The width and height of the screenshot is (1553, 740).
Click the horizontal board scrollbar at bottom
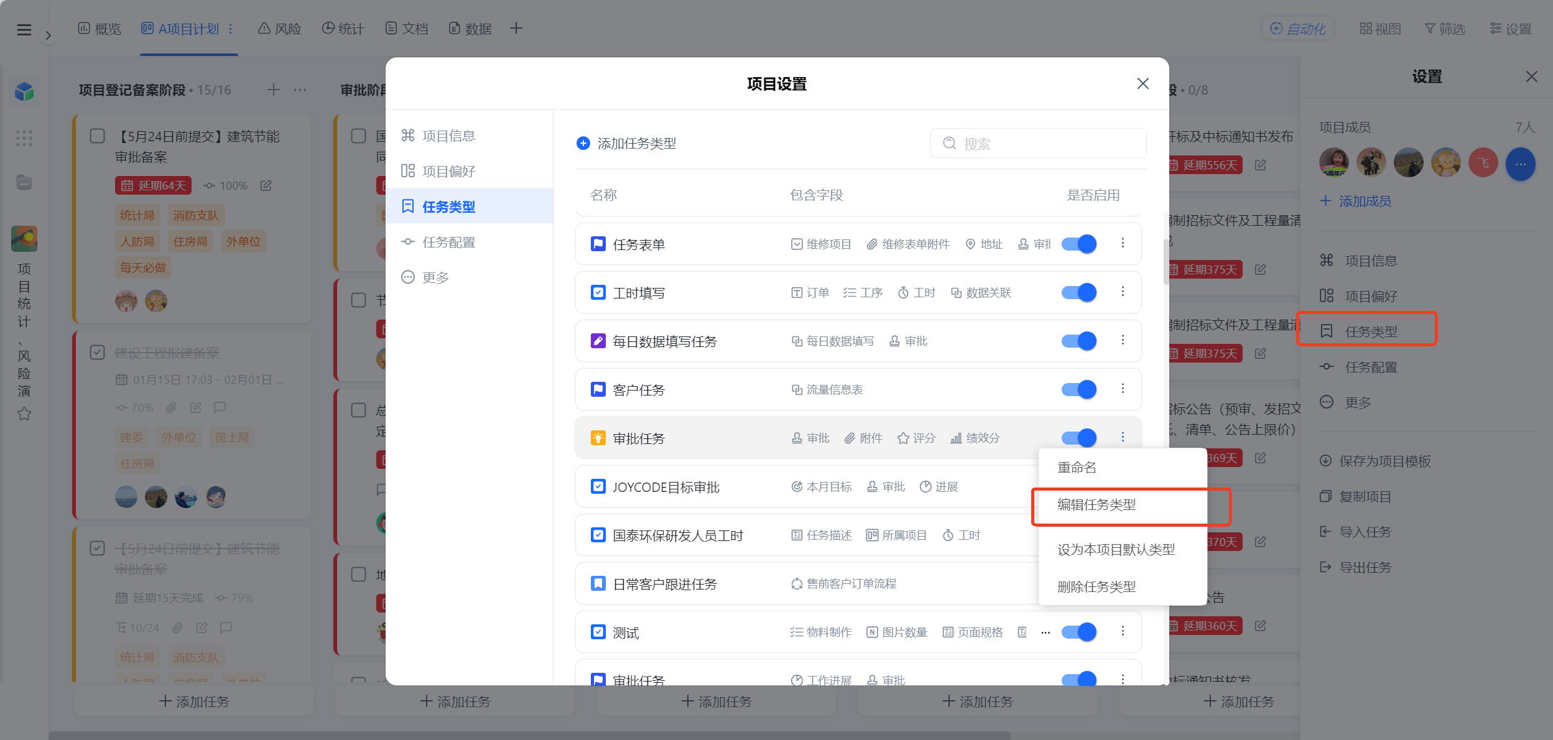coord(529,736)
